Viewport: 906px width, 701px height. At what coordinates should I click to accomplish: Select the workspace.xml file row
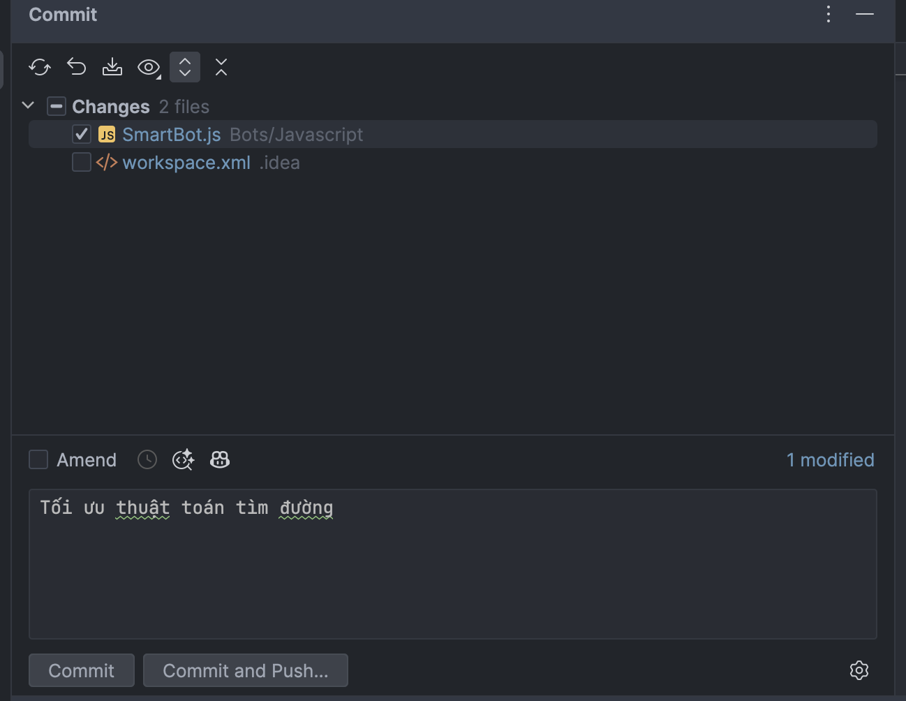click(453, 162)
